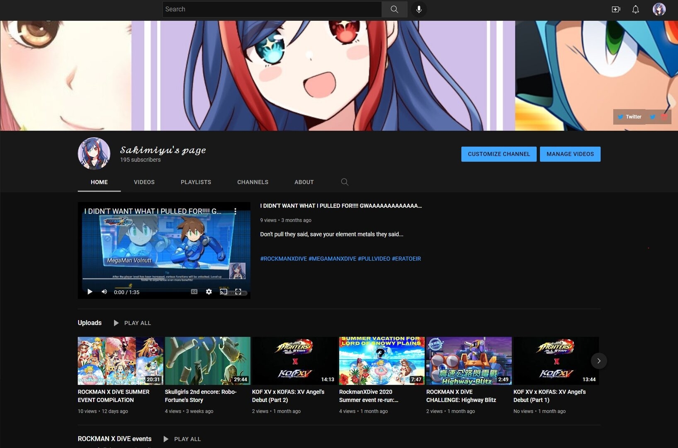
Task: Click the channel profile picture
Action: pyautogui.click(x=94, y=153)
